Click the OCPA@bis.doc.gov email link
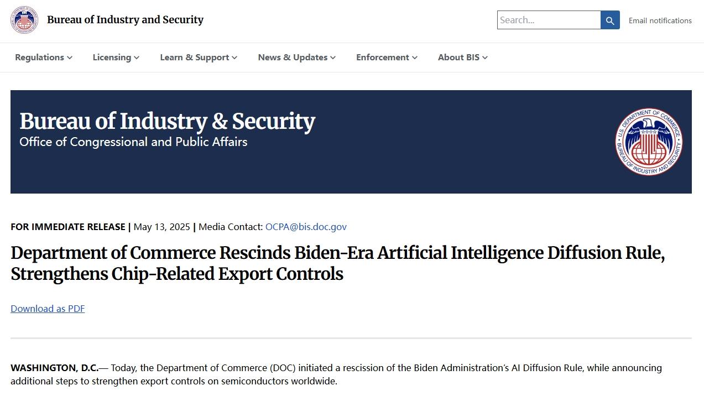Image resolution: width=704 pixels, height=396 pixels. pos(306,227)
